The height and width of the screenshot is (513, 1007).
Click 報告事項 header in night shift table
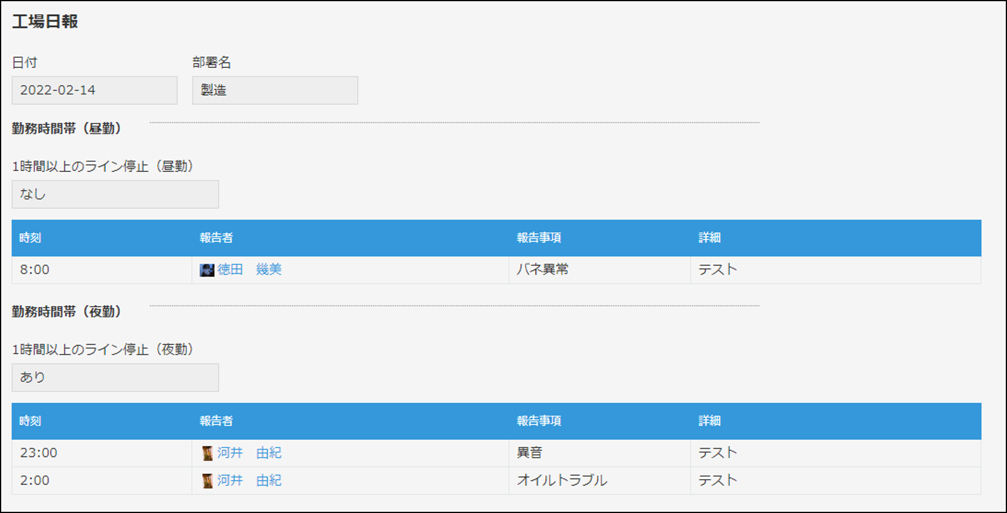coord(539,421)
